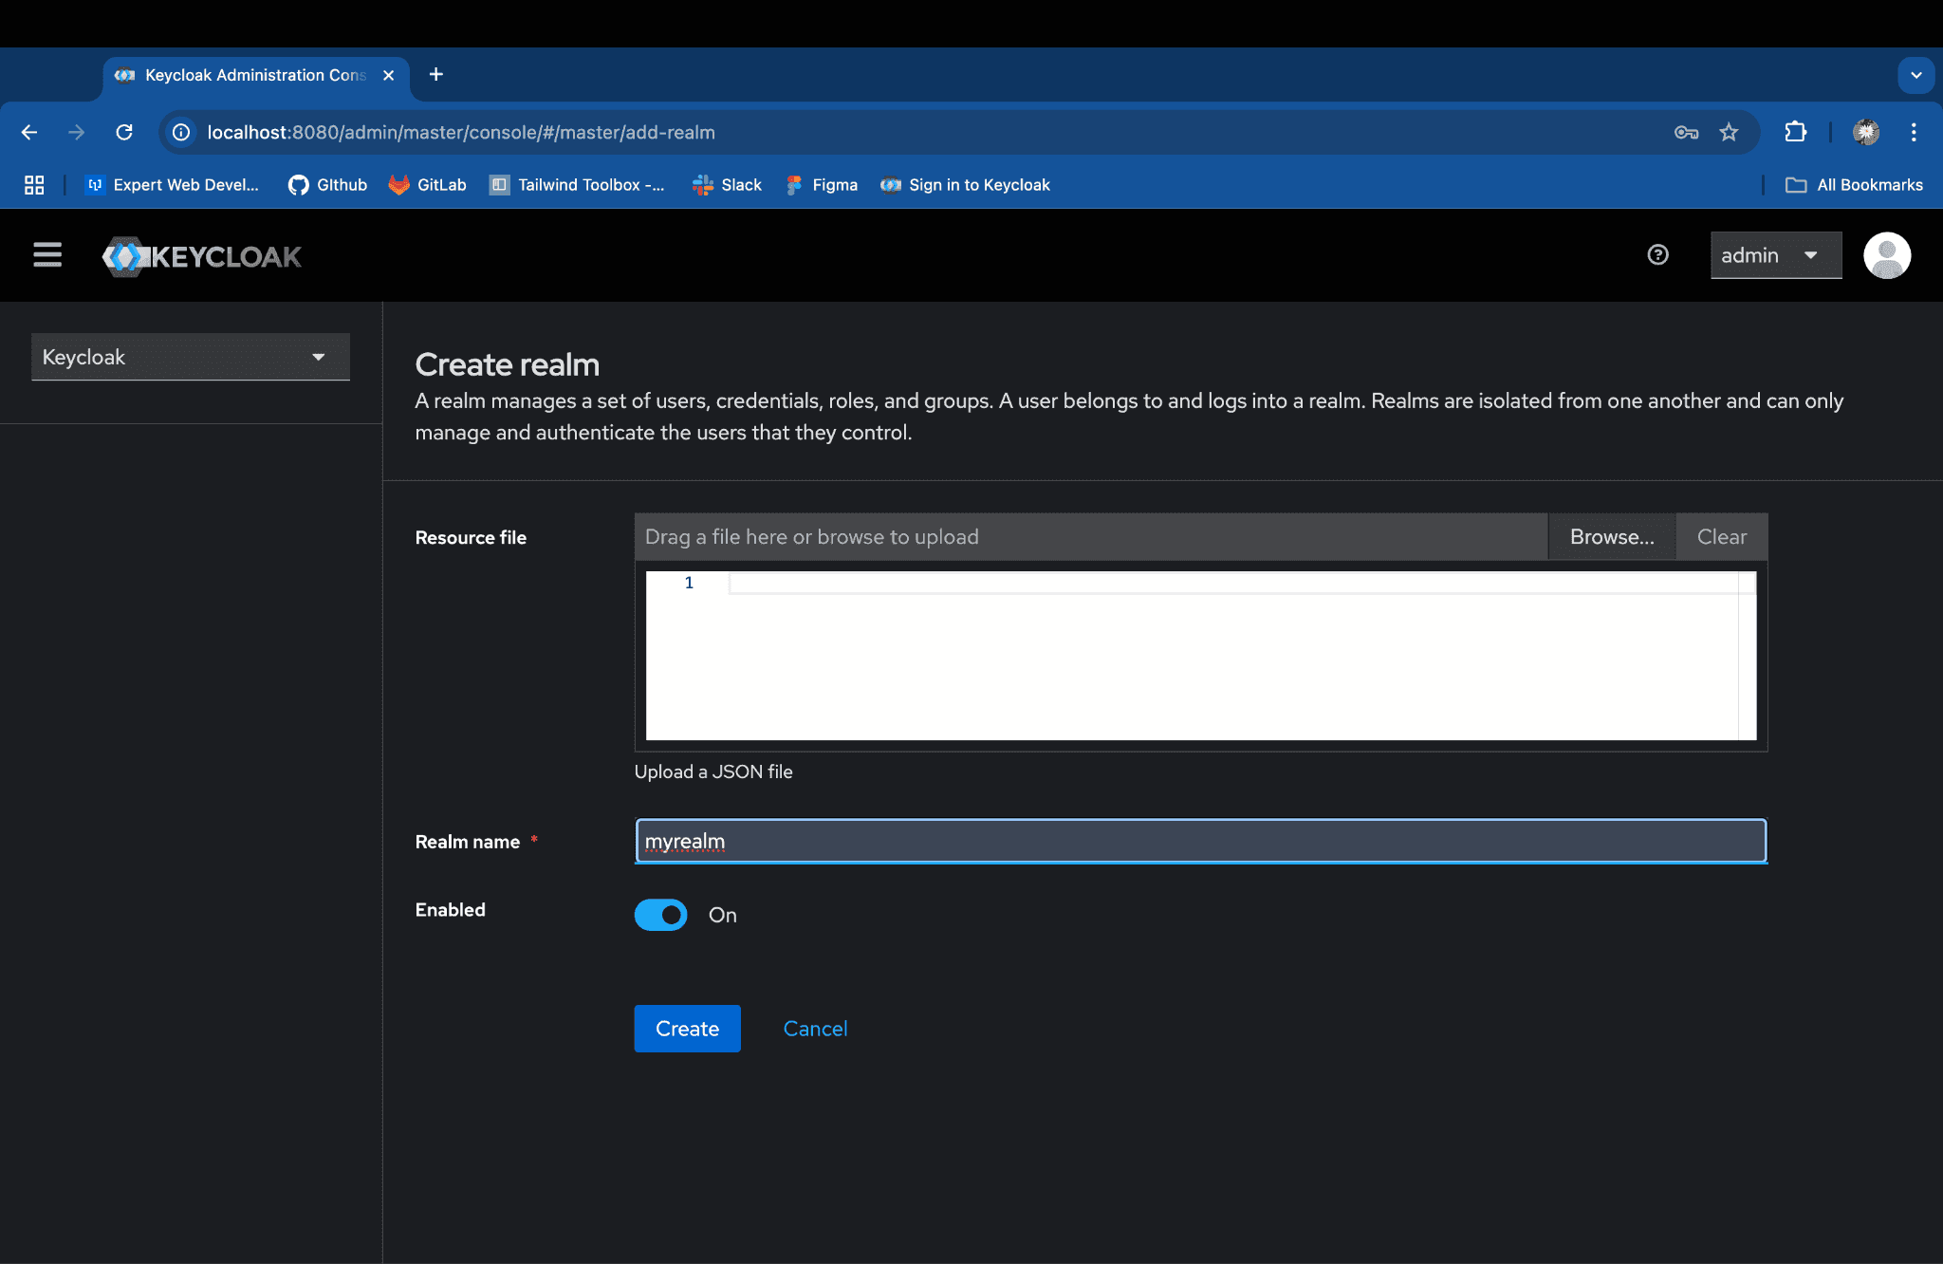Image resolution: width=1943 pixels, height=1264 pixels.
Task: Open the hamburger navigation menu
Action: pos(47,254)
